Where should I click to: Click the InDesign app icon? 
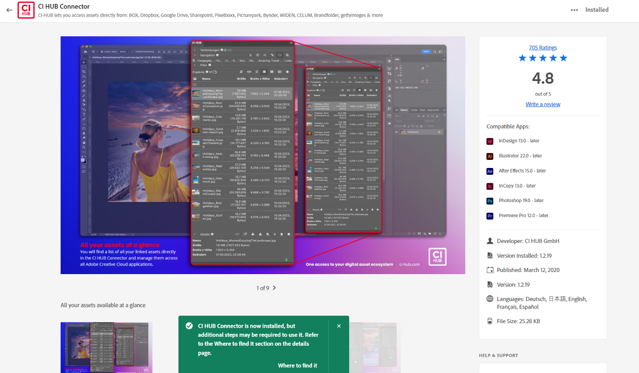[490, 141]
